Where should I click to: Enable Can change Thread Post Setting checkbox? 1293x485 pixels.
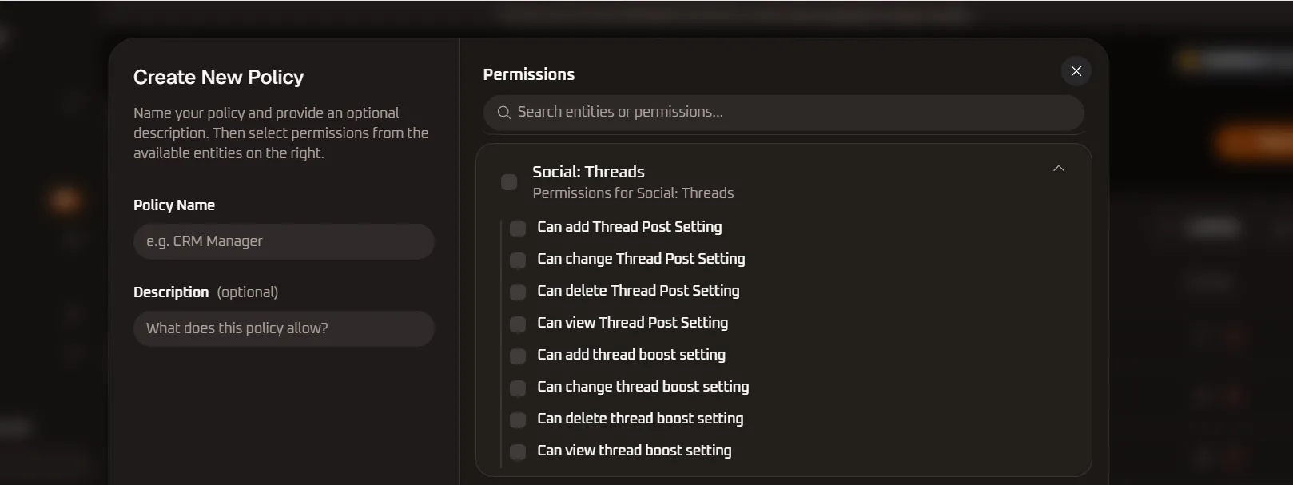pyautogui.click(x=518, y=260)
